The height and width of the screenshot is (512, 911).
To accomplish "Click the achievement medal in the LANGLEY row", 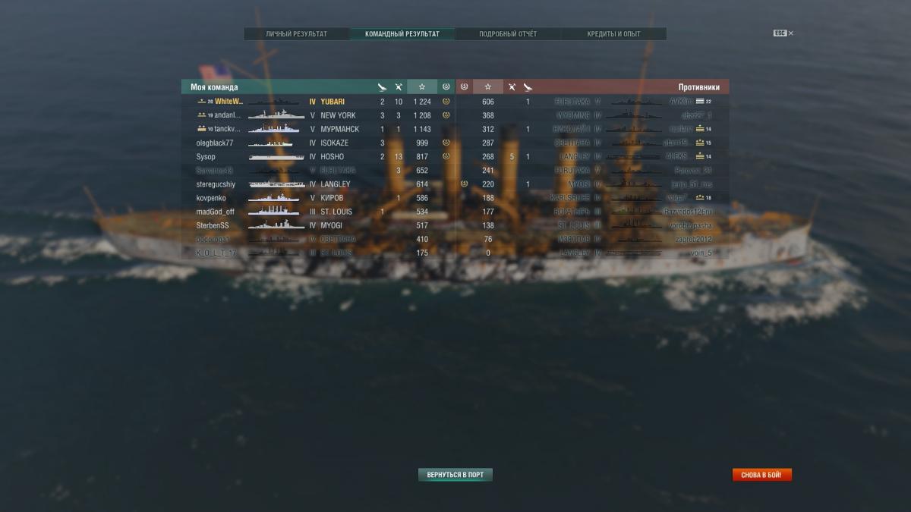I will 464,184.
